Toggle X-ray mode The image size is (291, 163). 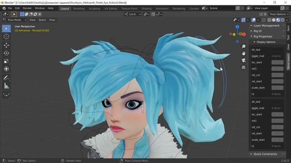tap(264, 20)
